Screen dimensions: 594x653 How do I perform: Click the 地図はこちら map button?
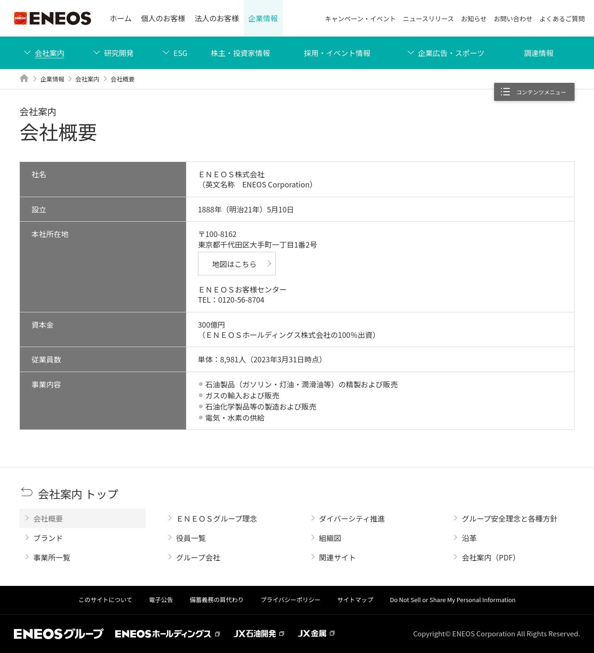pos(237,264)
